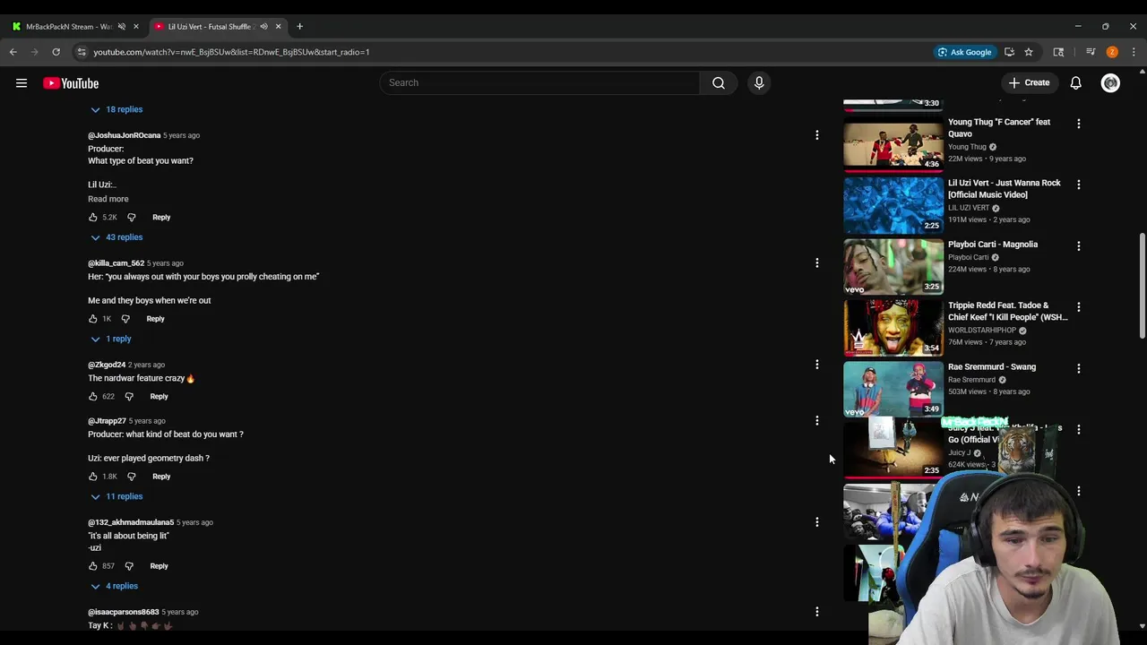Expand the 1 reply thread
Viewport: 1147px width, 645px height.
click(111, 339)
